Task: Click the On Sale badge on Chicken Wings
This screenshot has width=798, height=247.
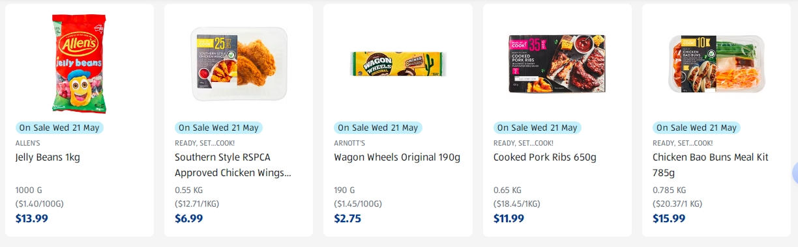Action: (218, 127)
